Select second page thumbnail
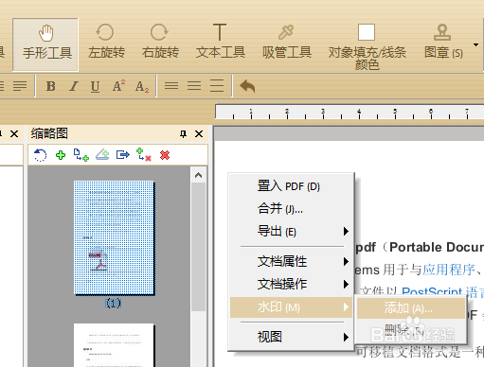The width and height of the screenshot is (484, 367). (114, 345)
